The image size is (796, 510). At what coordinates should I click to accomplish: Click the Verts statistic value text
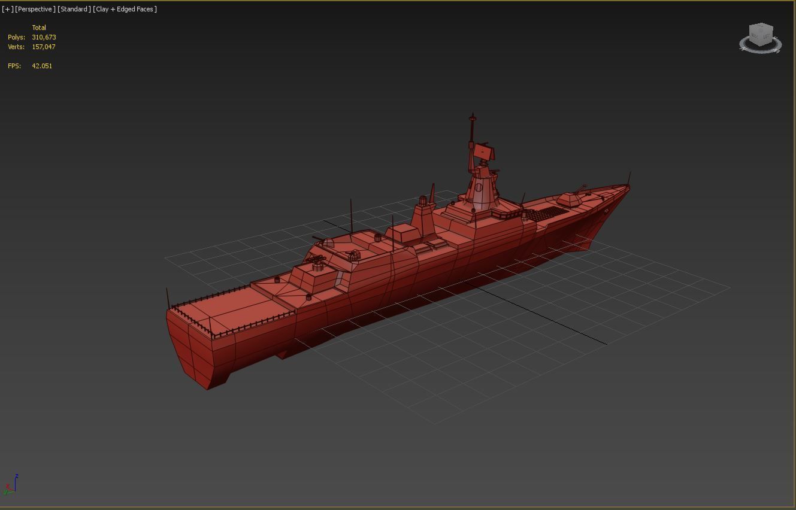pyautogui.click(x=44, y=47)
